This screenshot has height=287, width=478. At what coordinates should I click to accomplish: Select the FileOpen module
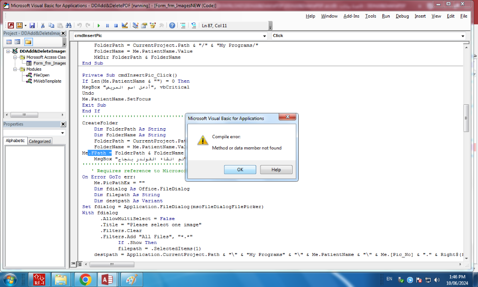[41, 75]
